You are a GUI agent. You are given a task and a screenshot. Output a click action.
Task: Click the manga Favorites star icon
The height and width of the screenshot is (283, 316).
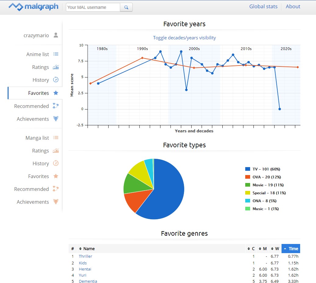coord(56,176)
